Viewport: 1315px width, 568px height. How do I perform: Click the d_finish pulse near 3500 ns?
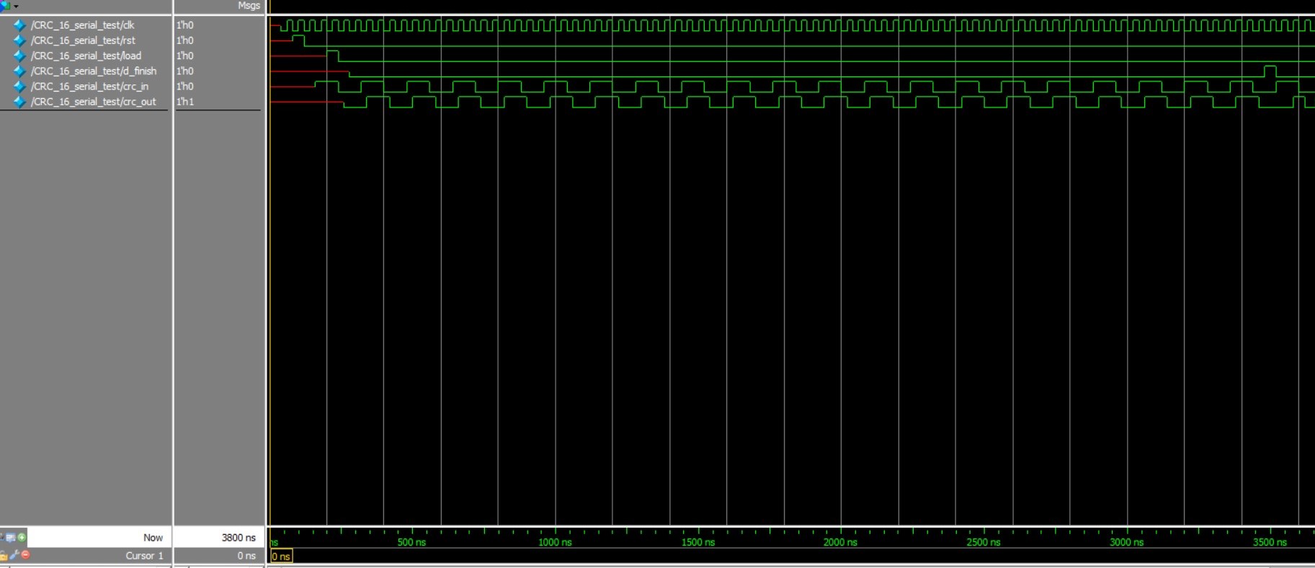(1270, 71)
